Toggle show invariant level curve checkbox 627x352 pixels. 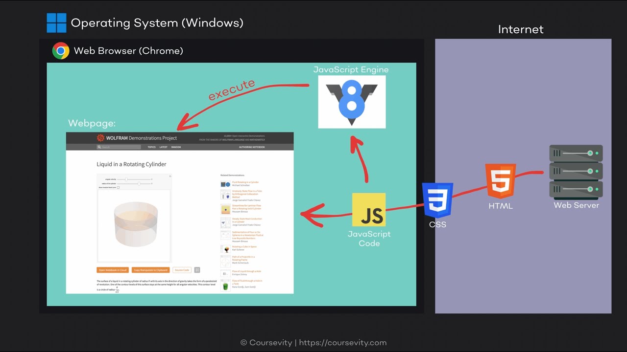(118, 187)
